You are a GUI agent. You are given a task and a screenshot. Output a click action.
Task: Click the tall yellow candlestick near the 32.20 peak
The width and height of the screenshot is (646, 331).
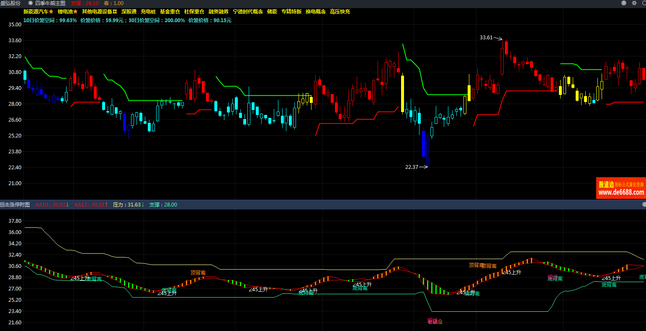[x=402, y=93]
